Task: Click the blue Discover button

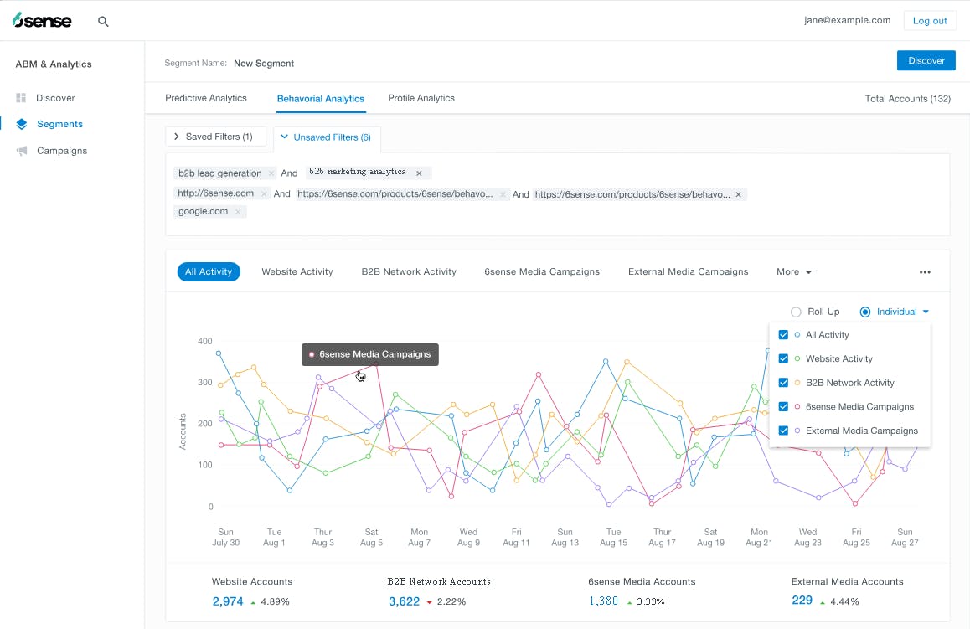Action: click(926, 60)
